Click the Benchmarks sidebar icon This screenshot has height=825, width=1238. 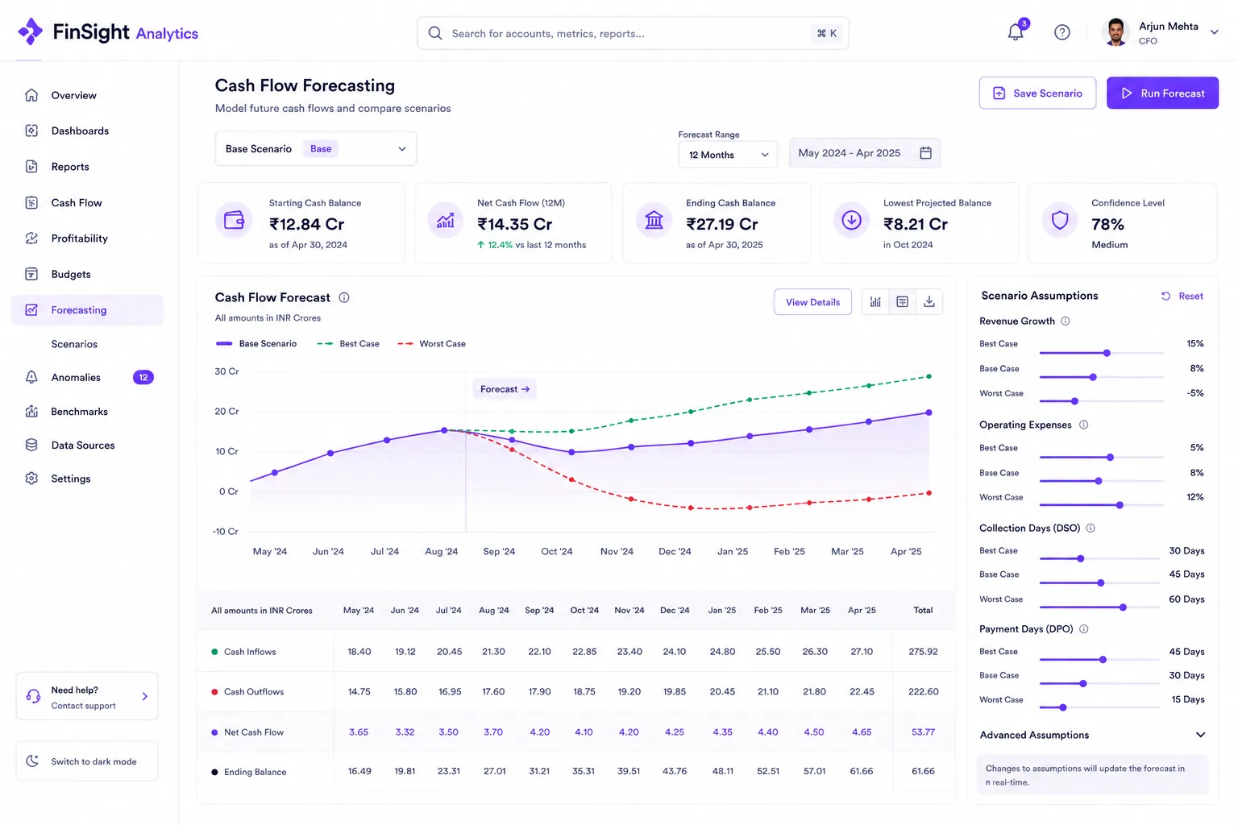(31, 412)
